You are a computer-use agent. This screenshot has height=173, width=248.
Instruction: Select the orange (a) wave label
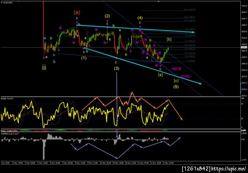77,12
